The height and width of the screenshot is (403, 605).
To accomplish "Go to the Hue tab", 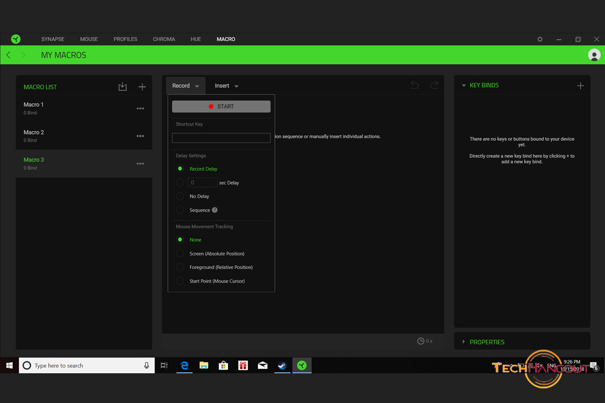I will pos(196,39).
